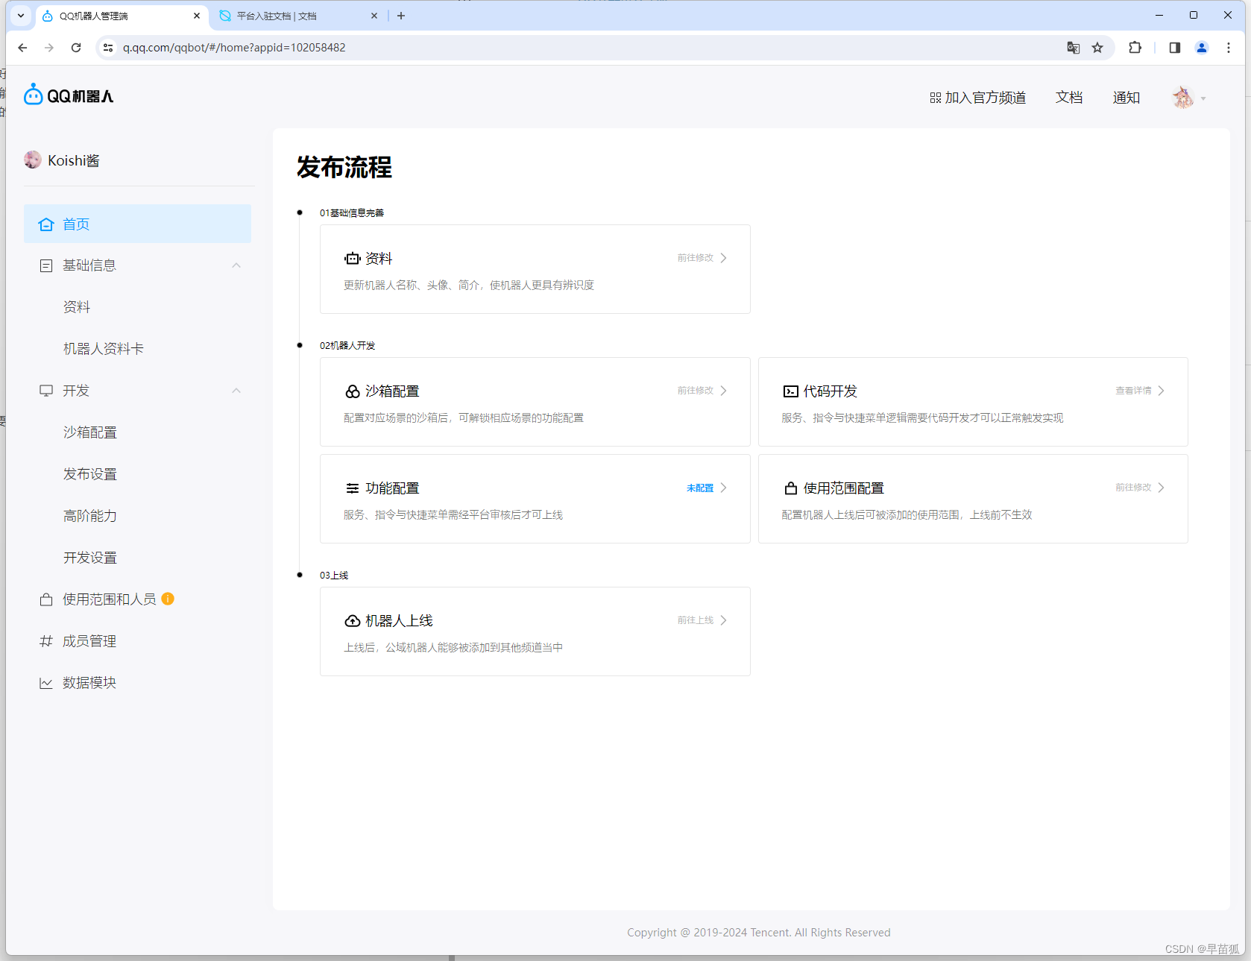Click chevron on the 使用范围配置 card
1251x961 pixels.
[x=1161, y=488]
